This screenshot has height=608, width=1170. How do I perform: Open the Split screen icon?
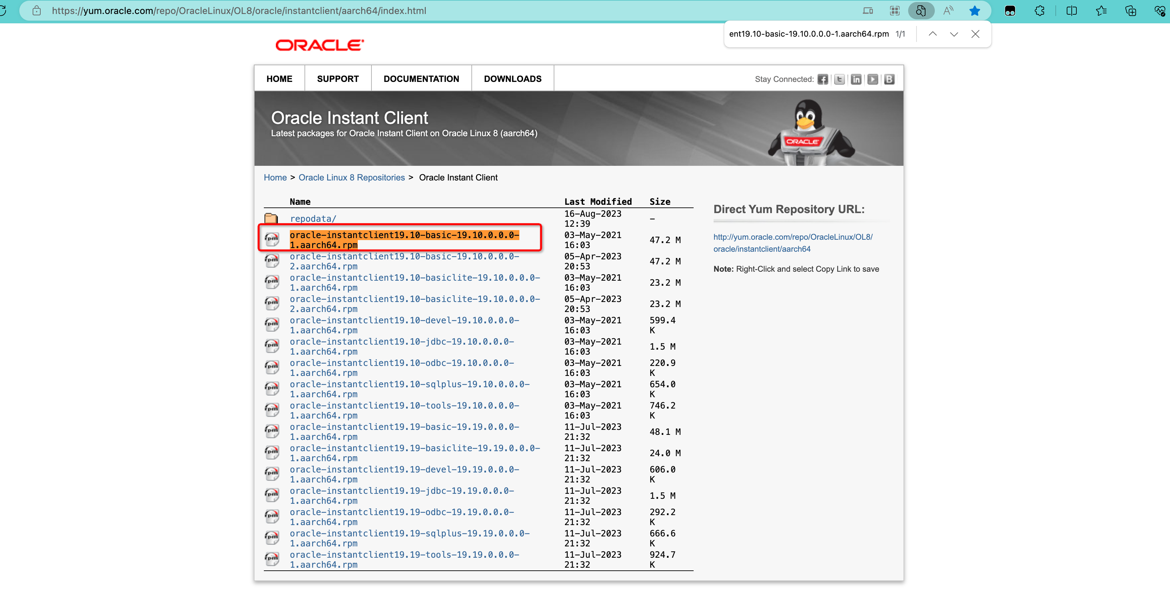(1071, 10)
